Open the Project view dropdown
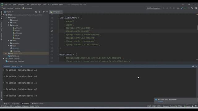This screenshot has height=111, width=198. coord(9,12)
